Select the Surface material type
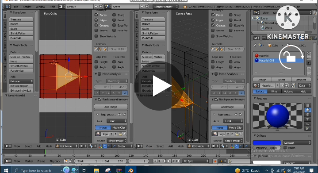This screenshot has height=173, width=318. (260, 92)
